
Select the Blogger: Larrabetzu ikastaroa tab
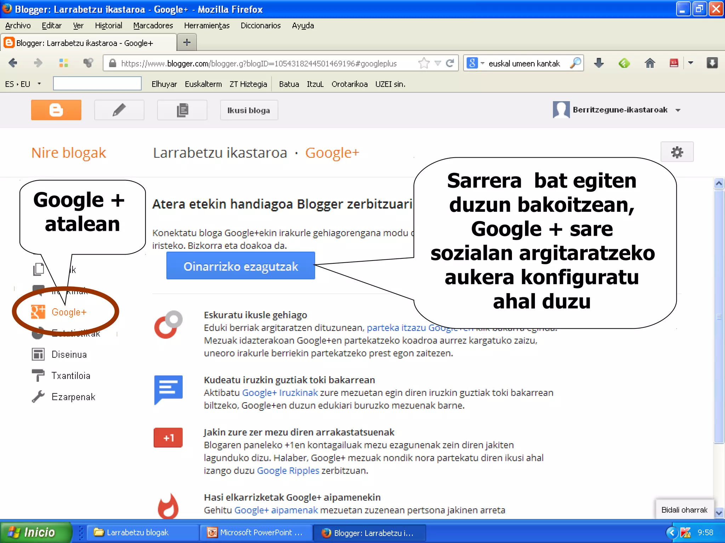[89, 43]
